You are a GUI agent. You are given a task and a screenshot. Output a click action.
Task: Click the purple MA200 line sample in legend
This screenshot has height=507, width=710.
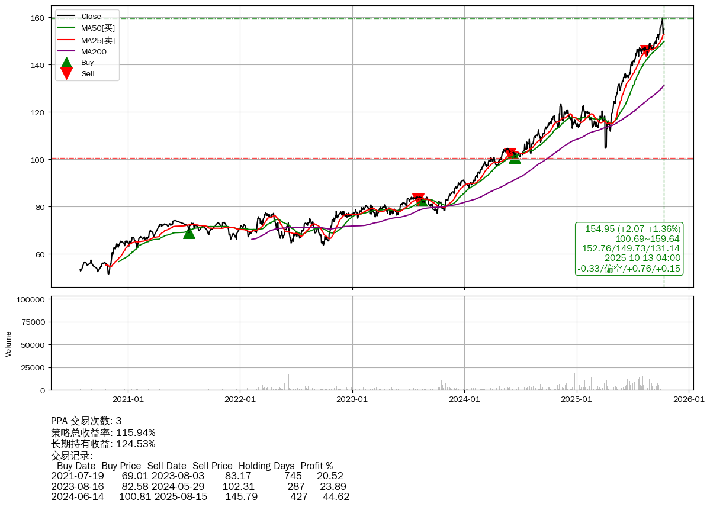point(67,51)
